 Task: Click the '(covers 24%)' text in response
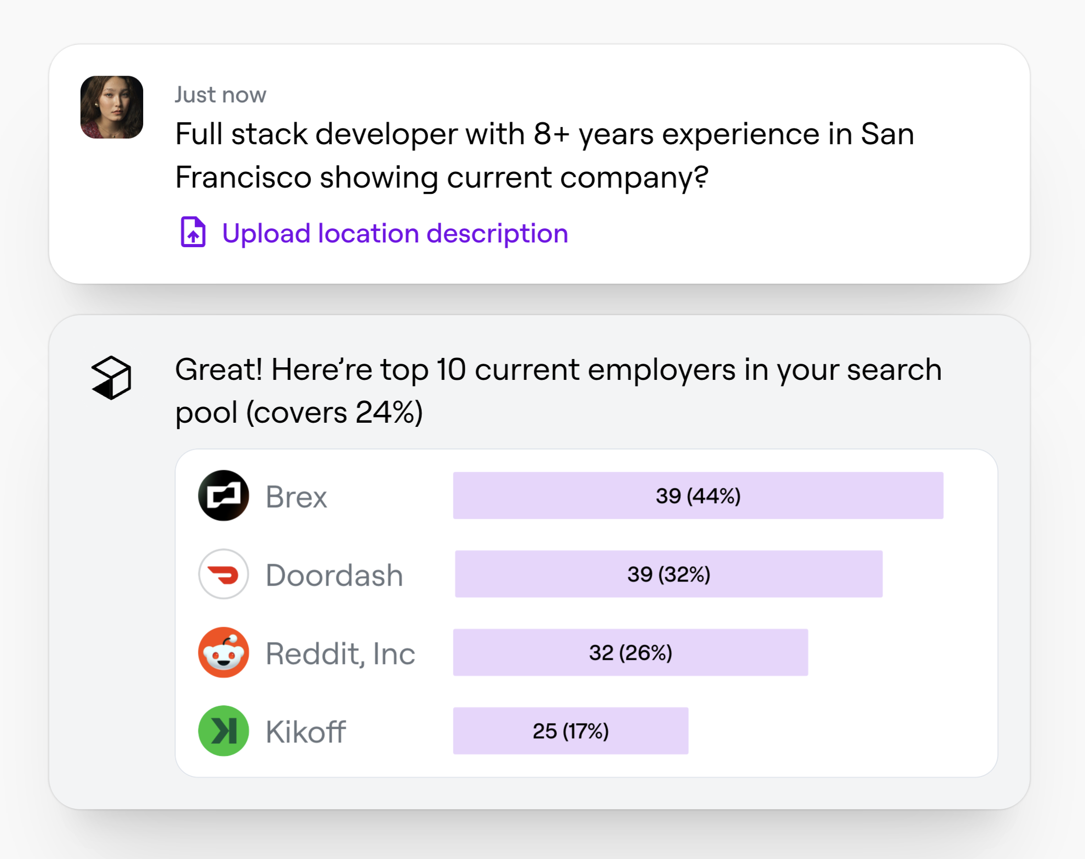point(334,413)
